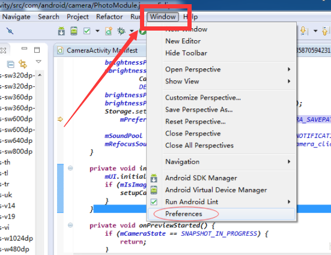The height and width of the screenshot is (255, 331).
Task: Click SNAPSHOT_IN_PROGRESS constant in code
Action: pos(219,233)
